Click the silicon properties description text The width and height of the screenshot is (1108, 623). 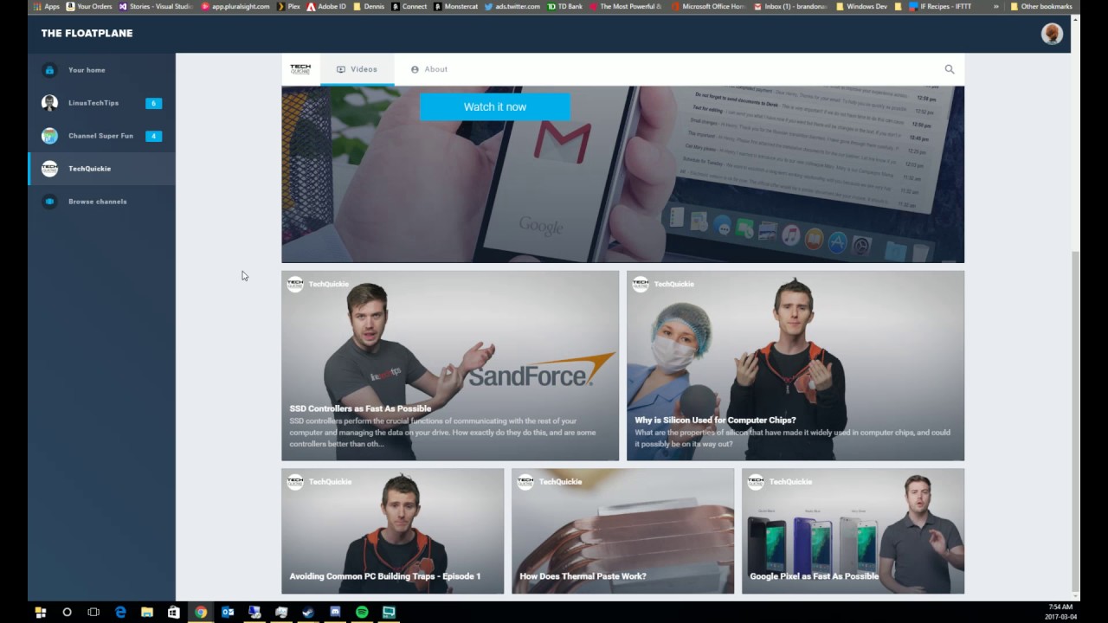click(792, 439)
